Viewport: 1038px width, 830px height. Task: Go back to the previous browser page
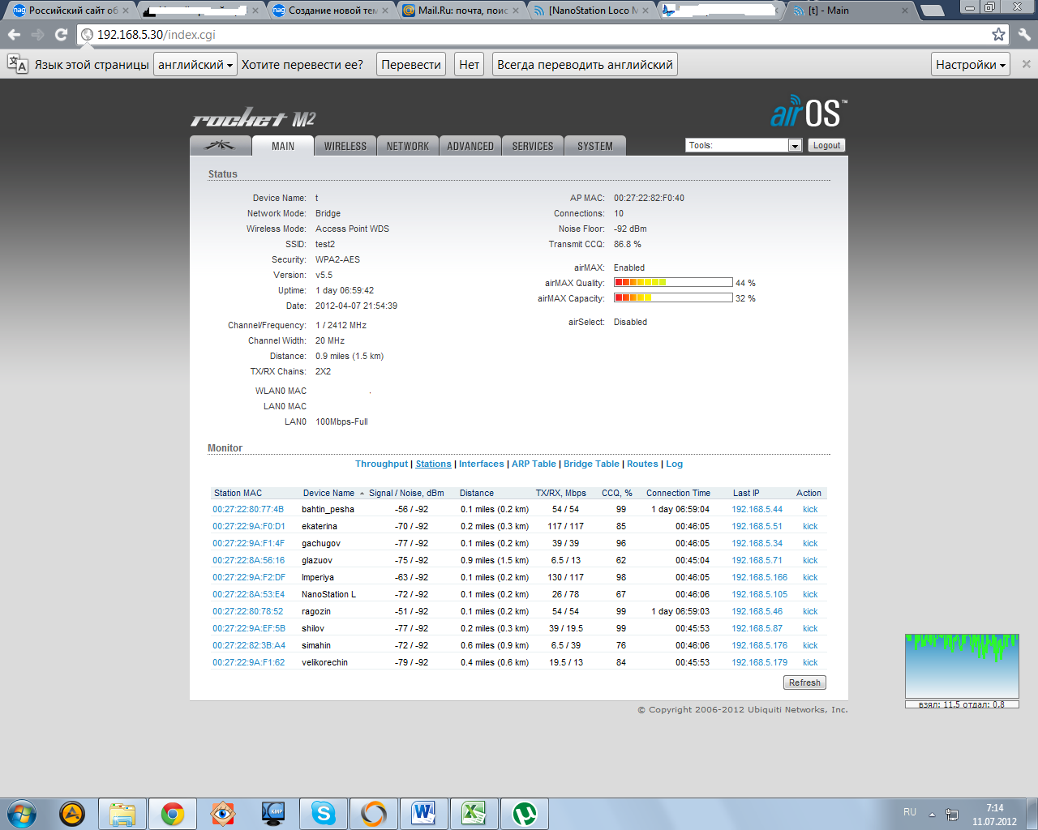pyautogui.click(x=14, y=35)
